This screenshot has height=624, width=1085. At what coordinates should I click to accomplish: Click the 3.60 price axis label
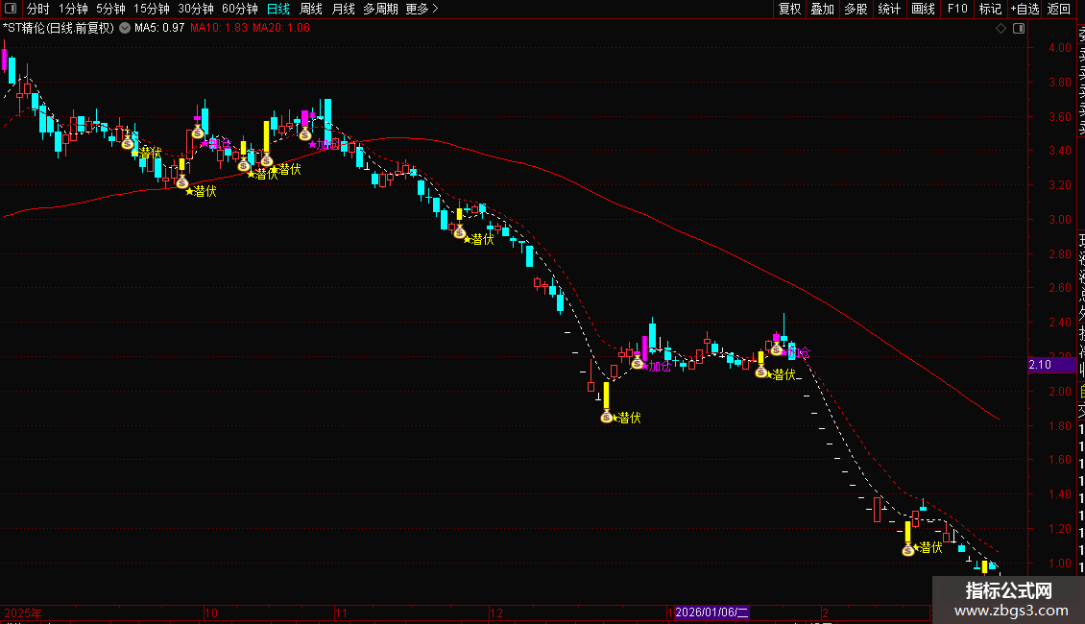(x=1059, y=116)
